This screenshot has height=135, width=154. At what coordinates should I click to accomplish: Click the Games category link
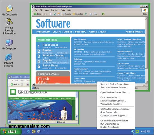click(x=93, y=32)
